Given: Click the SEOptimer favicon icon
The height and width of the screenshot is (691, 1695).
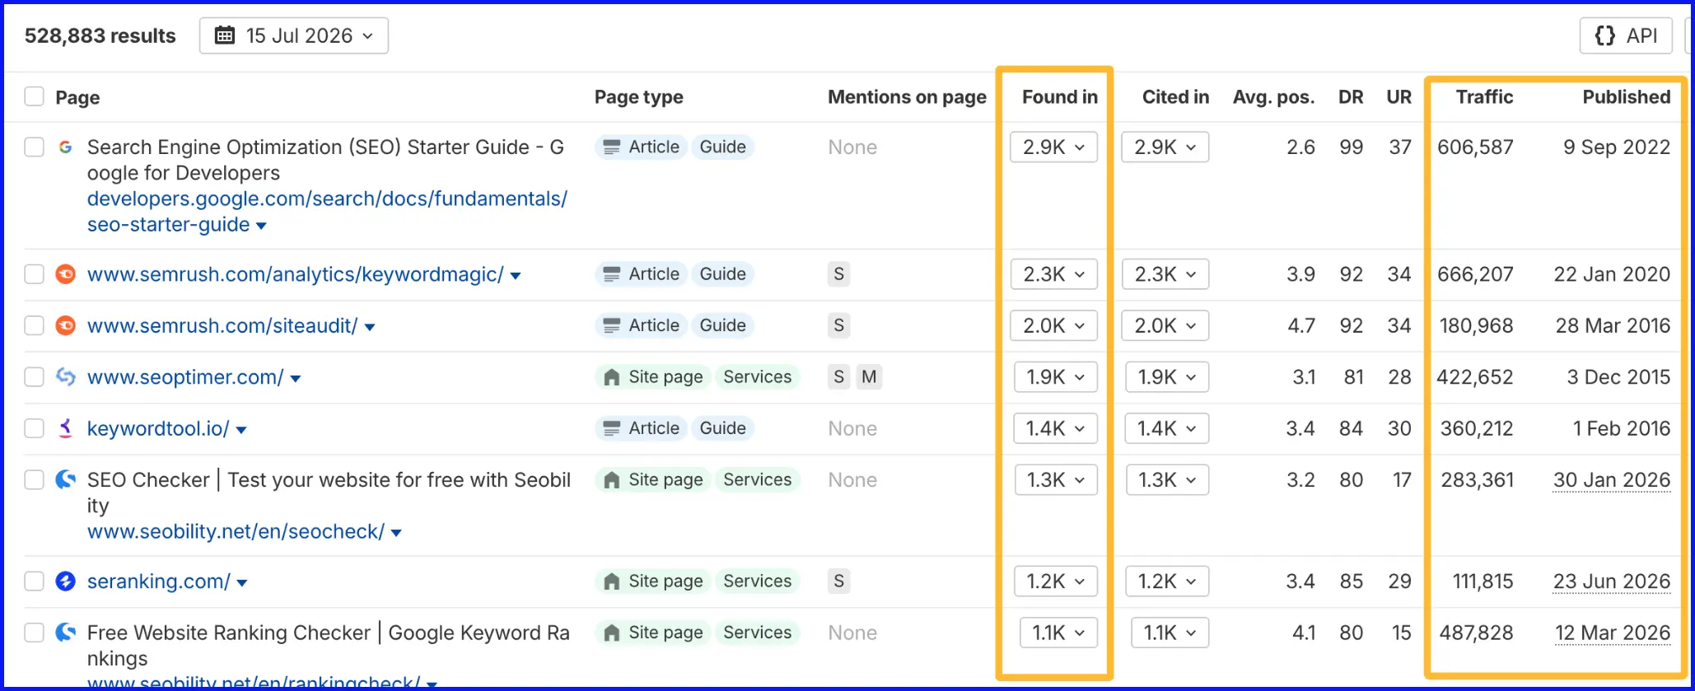Looking at the screenshot, I should [x=65, y=377].
